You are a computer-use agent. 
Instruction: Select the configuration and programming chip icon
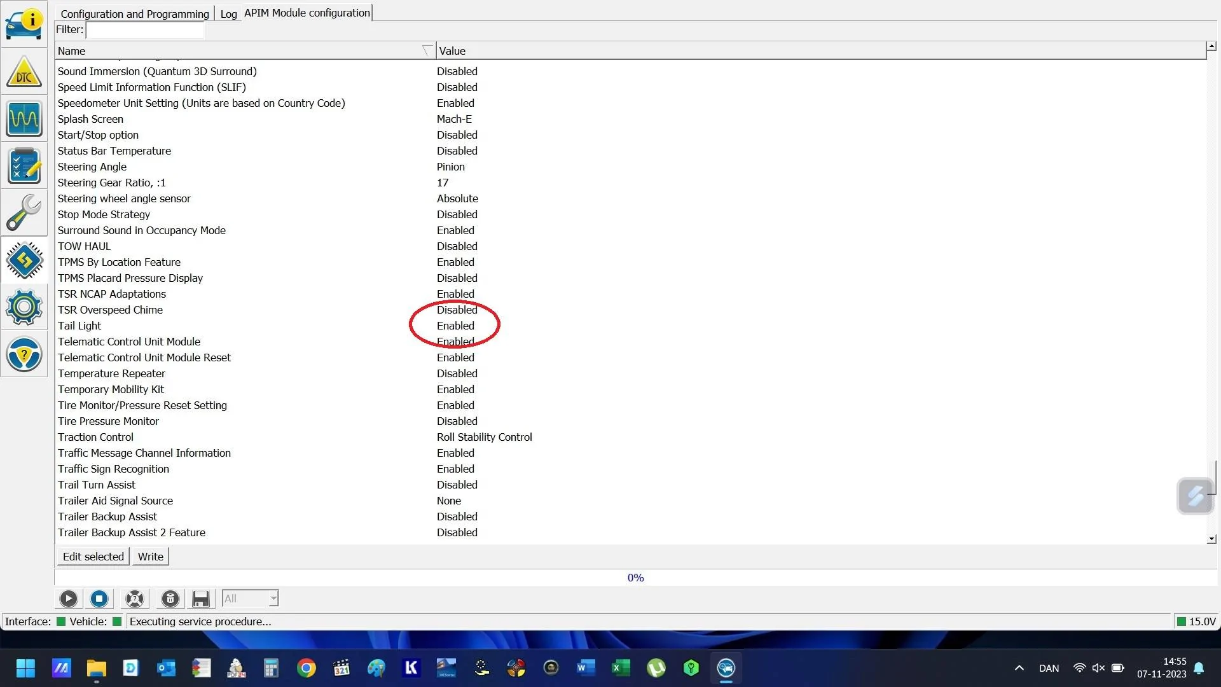coord(24,260)
